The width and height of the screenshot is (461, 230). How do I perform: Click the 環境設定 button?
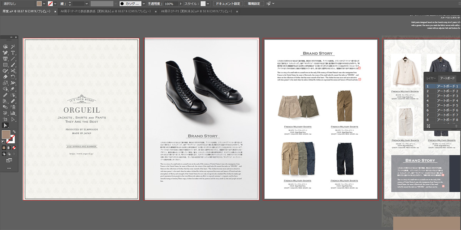coord(253,3)
